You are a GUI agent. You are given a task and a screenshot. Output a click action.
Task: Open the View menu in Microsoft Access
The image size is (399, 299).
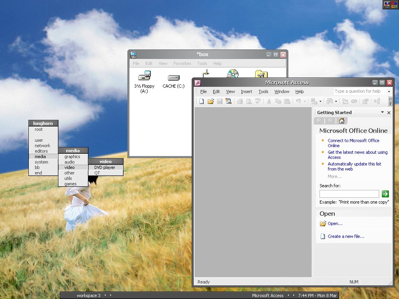pos(230,91)
